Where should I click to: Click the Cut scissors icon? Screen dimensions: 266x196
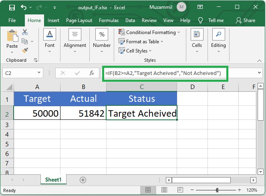25,32
